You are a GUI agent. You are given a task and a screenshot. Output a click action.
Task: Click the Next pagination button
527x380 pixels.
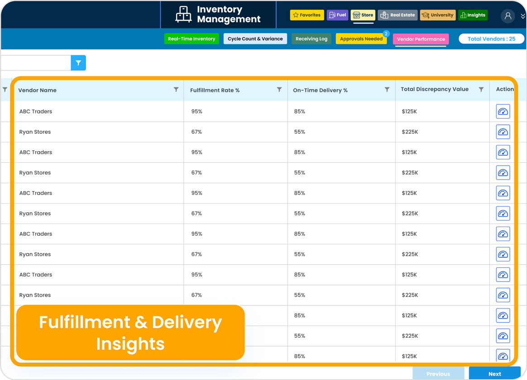pos(494,374)
